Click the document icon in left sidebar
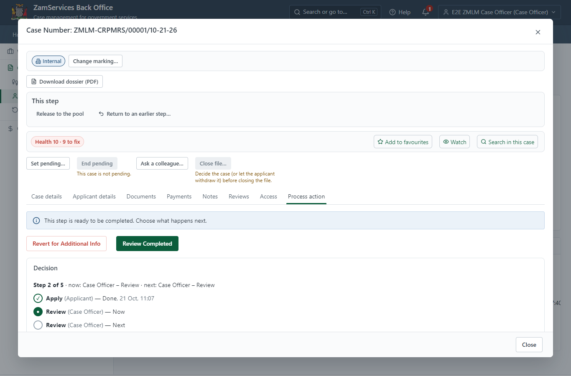 pyautogui.click(x=10, y=68)
